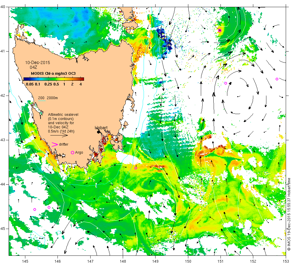Click the longitude axis label '147'
Screen dimensions: 292x268
pos(90,261)
